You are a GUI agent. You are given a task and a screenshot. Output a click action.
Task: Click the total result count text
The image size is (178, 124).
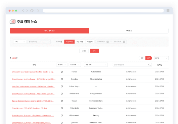point(14,58)
